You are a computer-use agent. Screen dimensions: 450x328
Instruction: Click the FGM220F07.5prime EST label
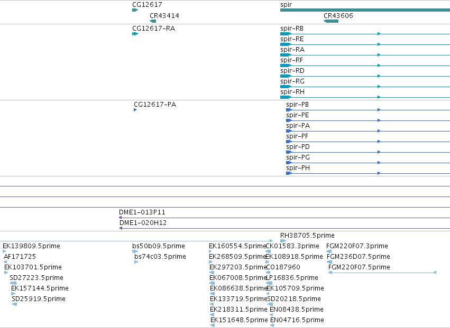(359, 267)
